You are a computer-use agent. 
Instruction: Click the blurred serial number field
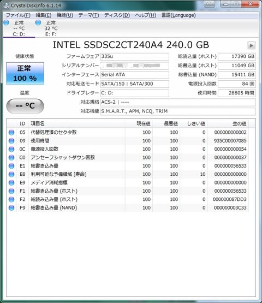(x=135, y=66)
